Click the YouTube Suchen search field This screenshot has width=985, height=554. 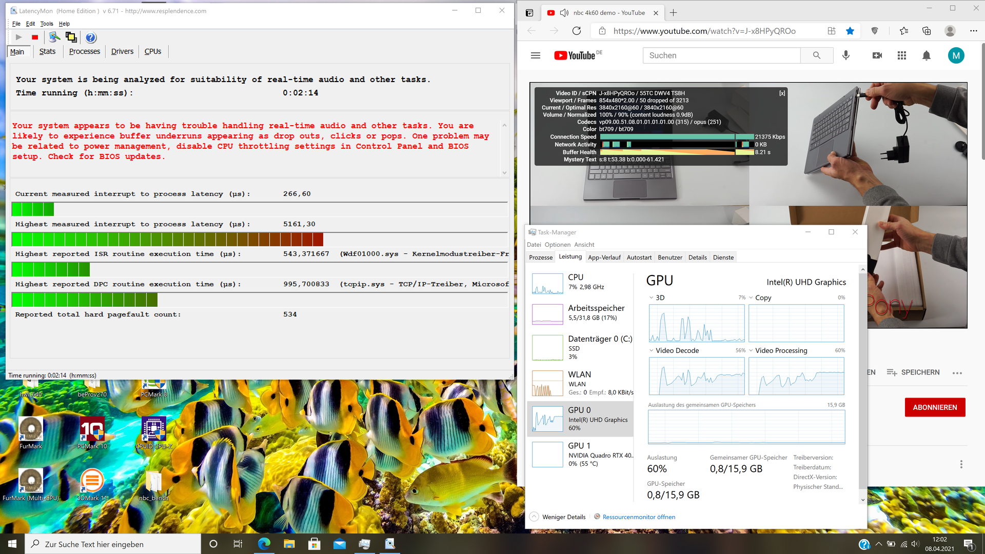(721, 55)
